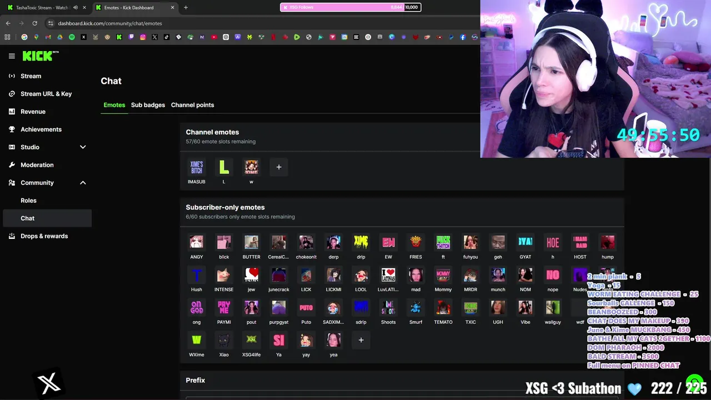This screenshot has height=400, width=711.
Task: Click the XSG Follows progress bar
Action: point(351,7)
